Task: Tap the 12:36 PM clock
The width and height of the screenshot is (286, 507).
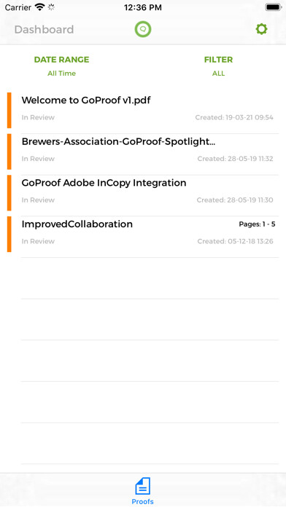Action: pyautogui.click(x=143, y=7)
